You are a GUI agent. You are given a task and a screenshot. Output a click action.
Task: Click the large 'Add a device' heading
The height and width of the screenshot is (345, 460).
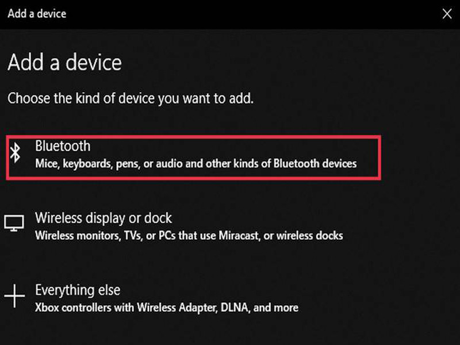tap(65, 63)
